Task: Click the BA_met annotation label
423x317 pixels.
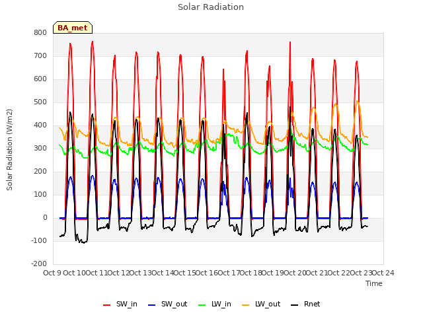Action: click(x=73, y=28)
